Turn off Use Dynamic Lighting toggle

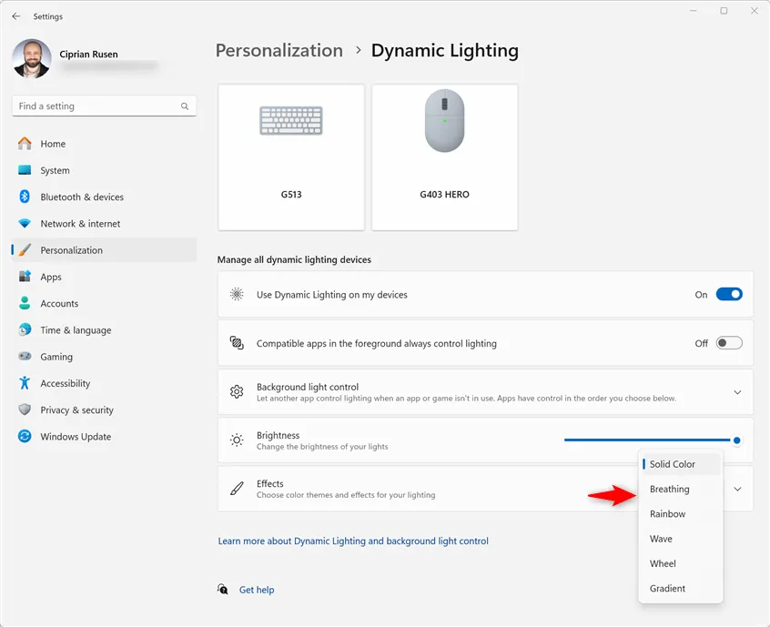[728, 295]
